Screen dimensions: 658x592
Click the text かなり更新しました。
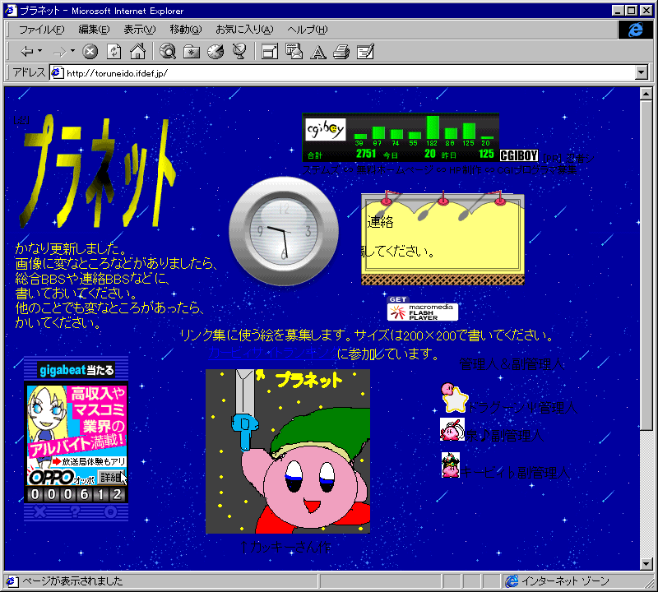pos(71,248)
